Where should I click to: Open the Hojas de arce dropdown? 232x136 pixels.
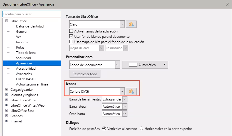click(x=102, y=48)
